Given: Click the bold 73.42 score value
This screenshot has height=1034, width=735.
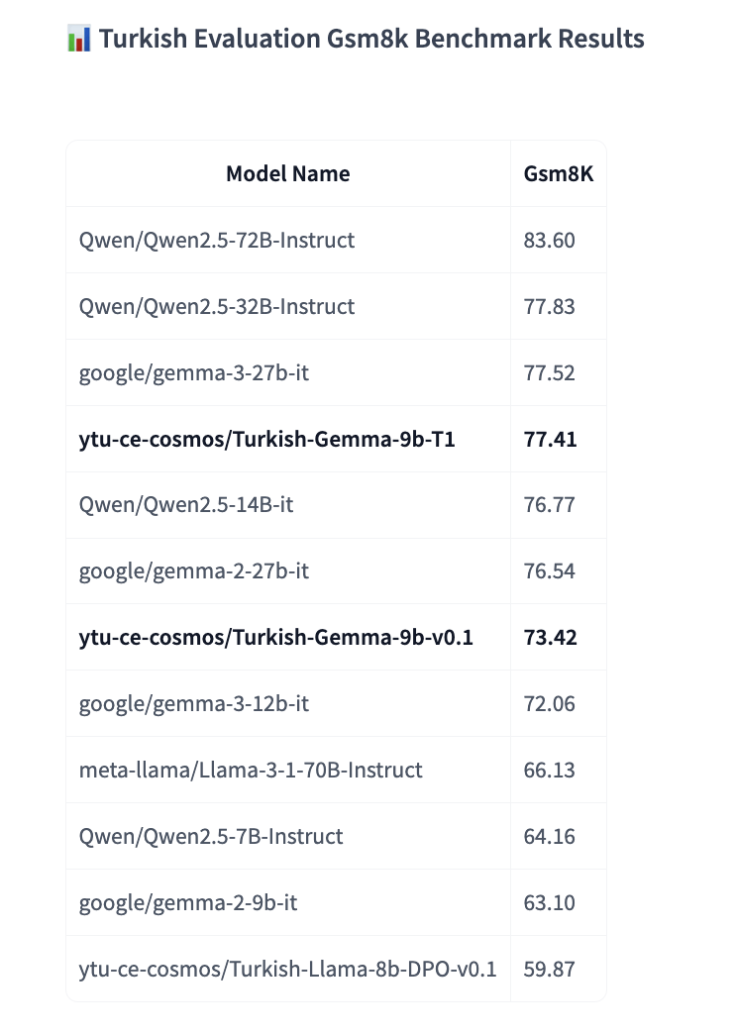Looking at the screenshot, I should [550, 638].
